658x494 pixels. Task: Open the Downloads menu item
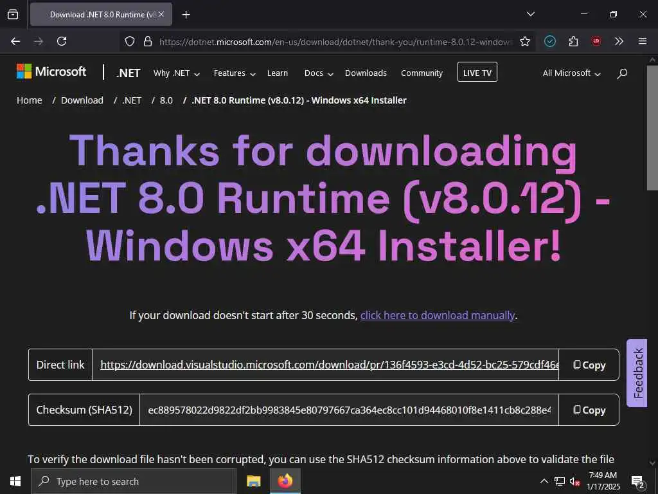(366, 73)
